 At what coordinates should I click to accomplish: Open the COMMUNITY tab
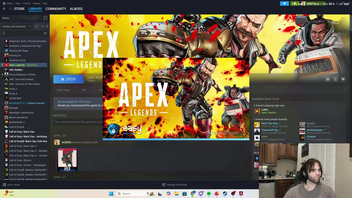(x=56, y=9)
